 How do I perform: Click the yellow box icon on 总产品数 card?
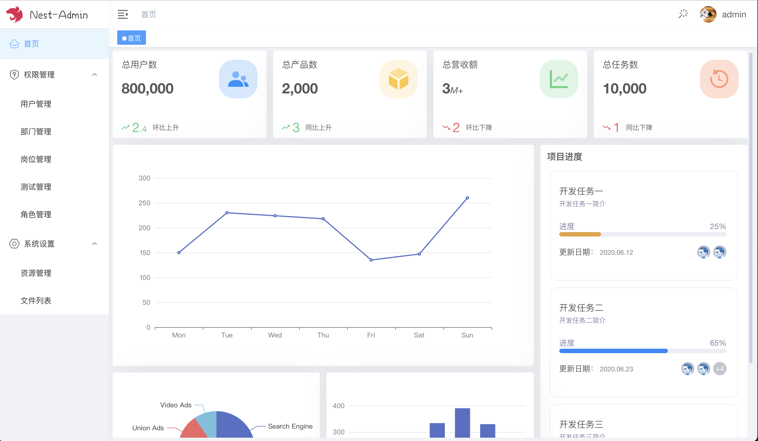click(x=398, y=79)
